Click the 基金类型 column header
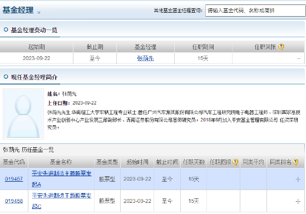The height and width of the screenshot is (214, 306). [107, 162]
